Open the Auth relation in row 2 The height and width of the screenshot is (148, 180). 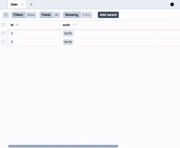click(x=68, y=33)
